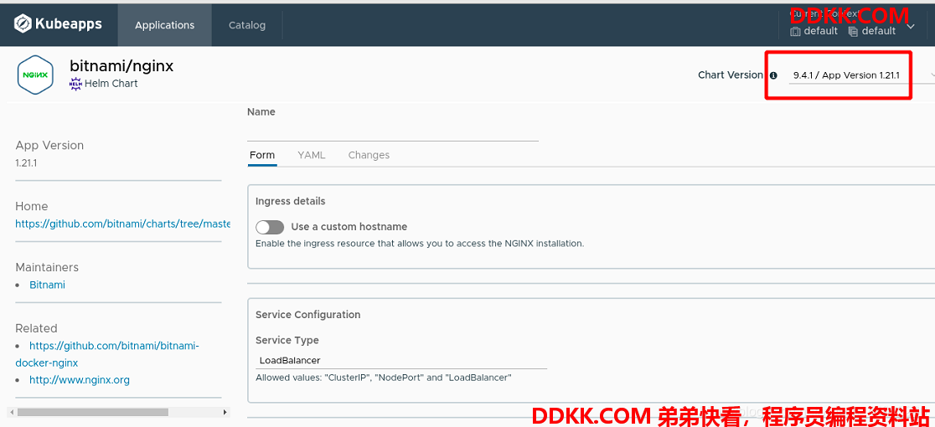Click the Chart Version info icon

click(x=773, y=75)
